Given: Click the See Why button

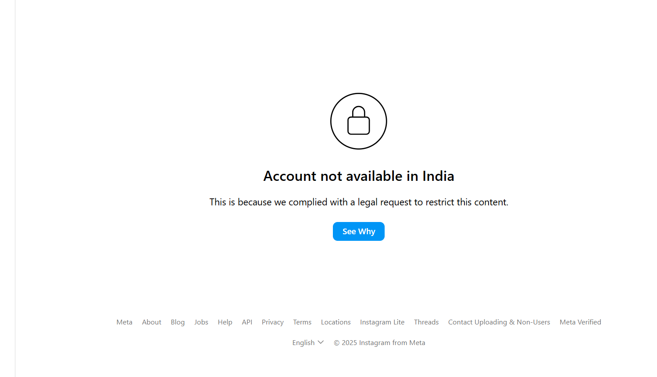Looking at the screenshot, I should 359,232.
